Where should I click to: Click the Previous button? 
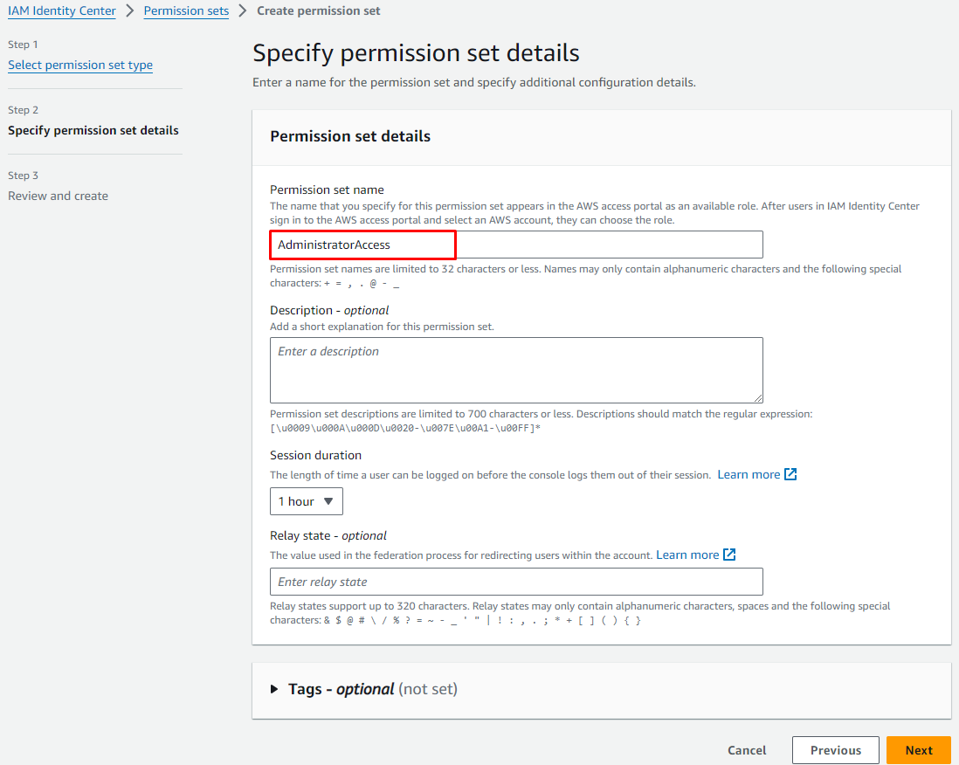point(835,750)
